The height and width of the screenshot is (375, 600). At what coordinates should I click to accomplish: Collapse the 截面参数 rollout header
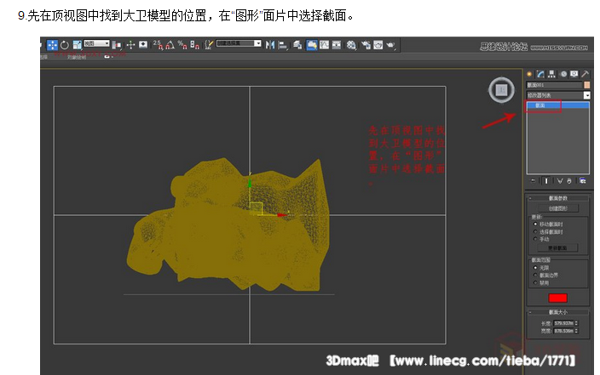pos(558,198)
